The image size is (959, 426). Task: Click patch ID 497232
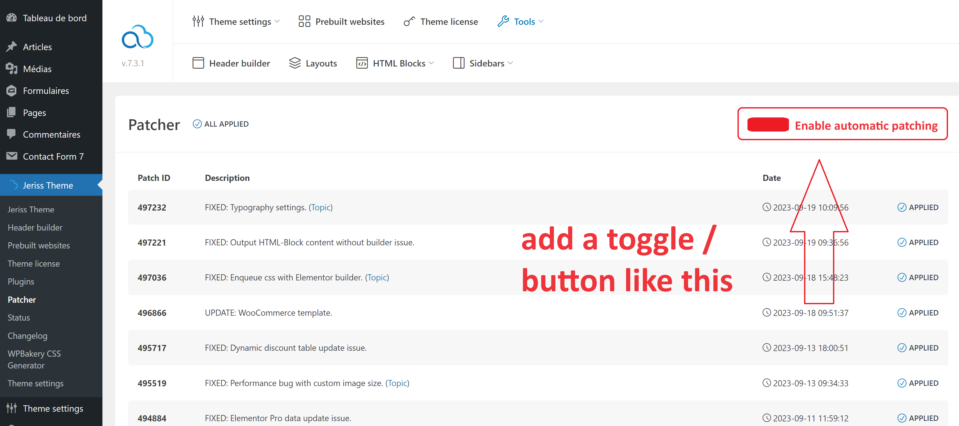[x=152, y=207]
